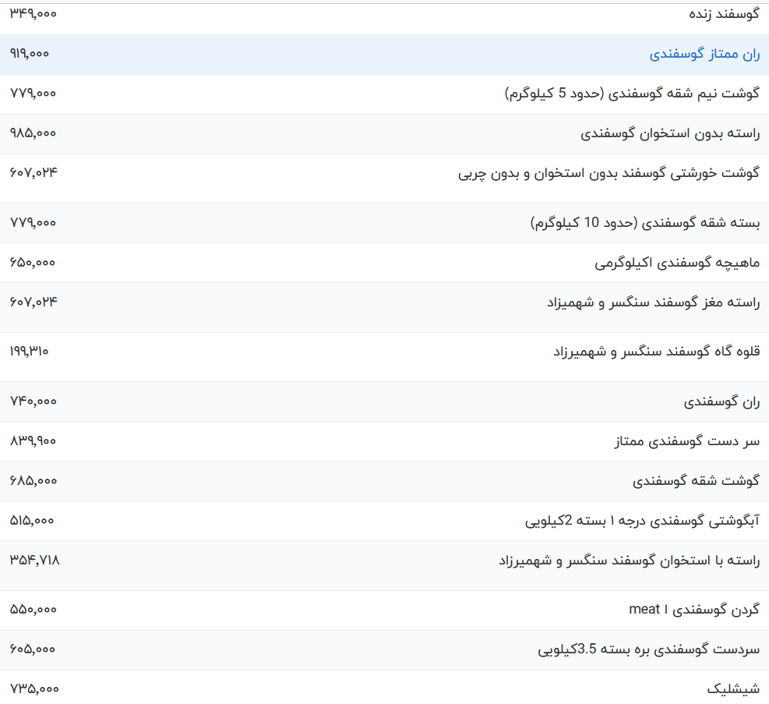Open سردست گوسفندی بره 3.5 کیلویی

(648, 649)
